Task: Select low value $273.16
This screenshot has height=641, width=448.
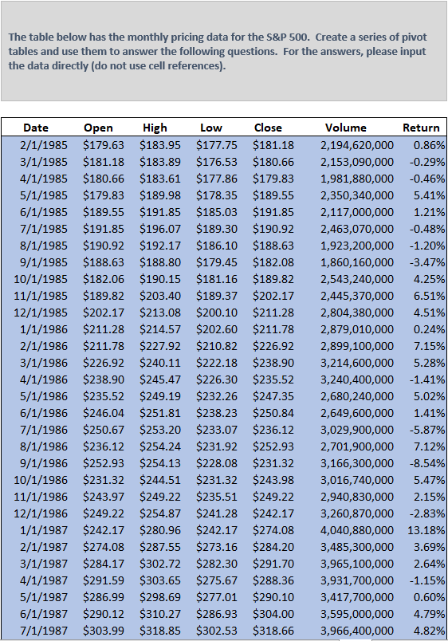Action: click(216, 548)
